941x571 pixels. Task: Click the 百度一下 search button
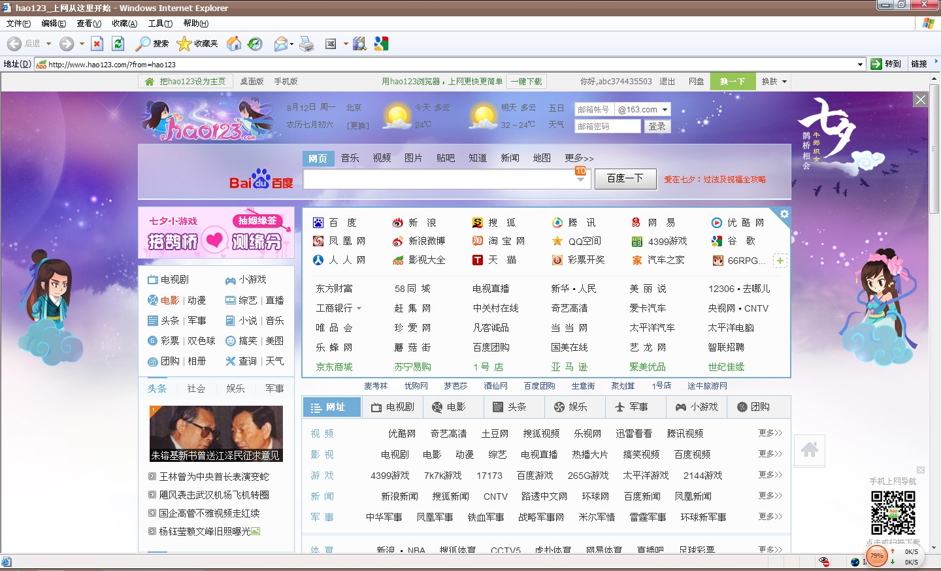click(625, 178)
